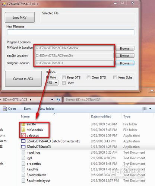Expand the address bar history dropdown

(x=52, y=100)
